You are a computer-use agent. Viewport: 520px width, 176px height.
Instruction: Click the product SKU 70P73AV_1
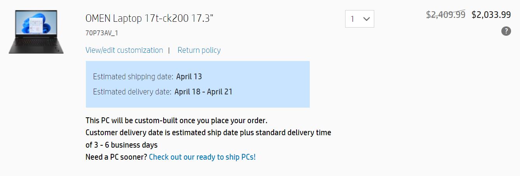tap(101, 33)
